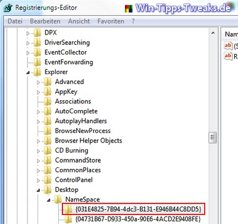Click the Explorer folder icon
This screenshot has height=224, width=238.
coord(37,72)
